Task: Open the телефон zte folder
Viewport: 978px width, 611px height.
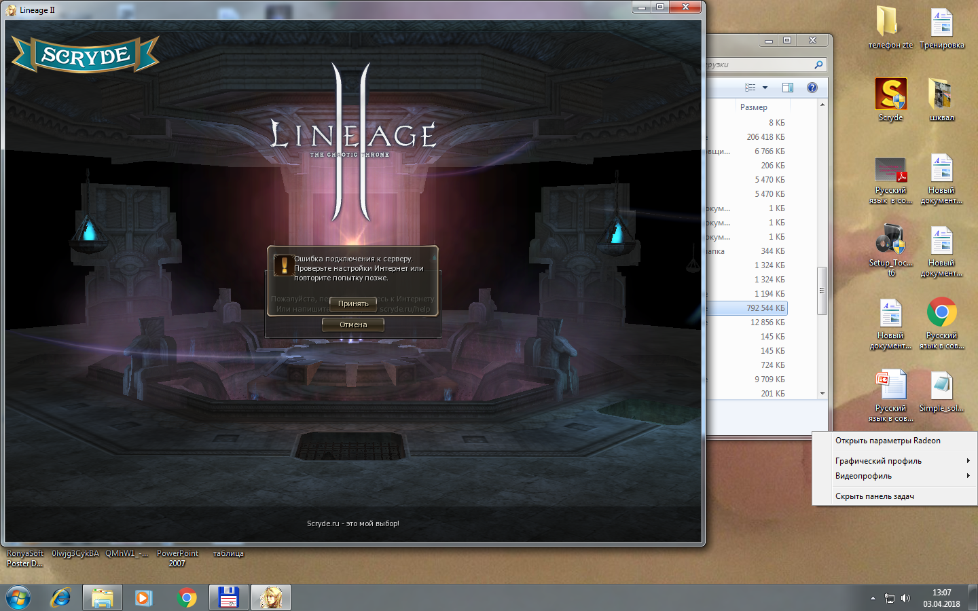Action: (x=889, y=22)
